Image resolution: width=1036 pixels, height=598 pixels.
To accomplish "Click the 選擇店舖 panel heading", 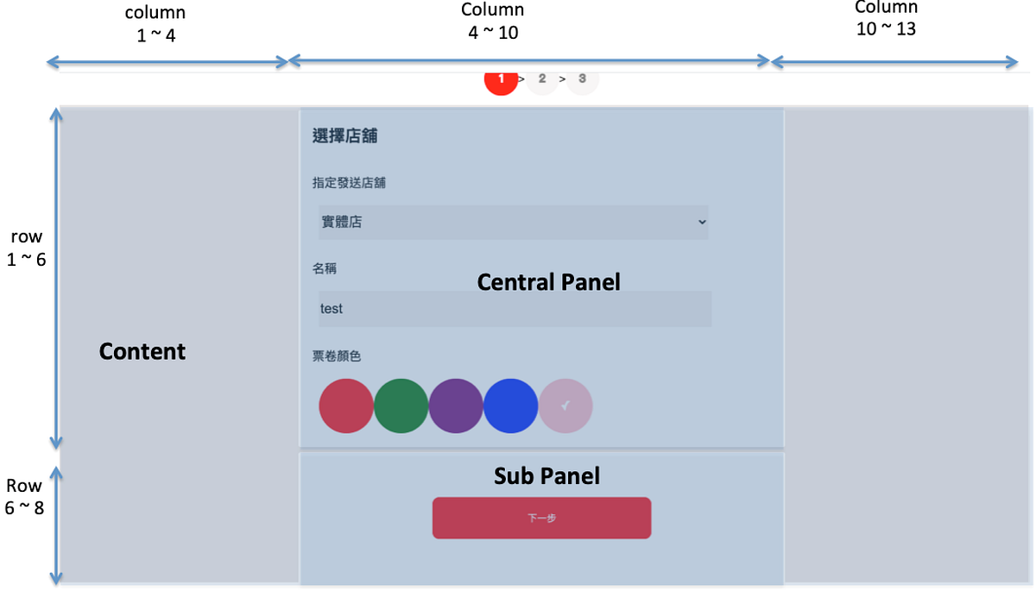I will (347, 135).
